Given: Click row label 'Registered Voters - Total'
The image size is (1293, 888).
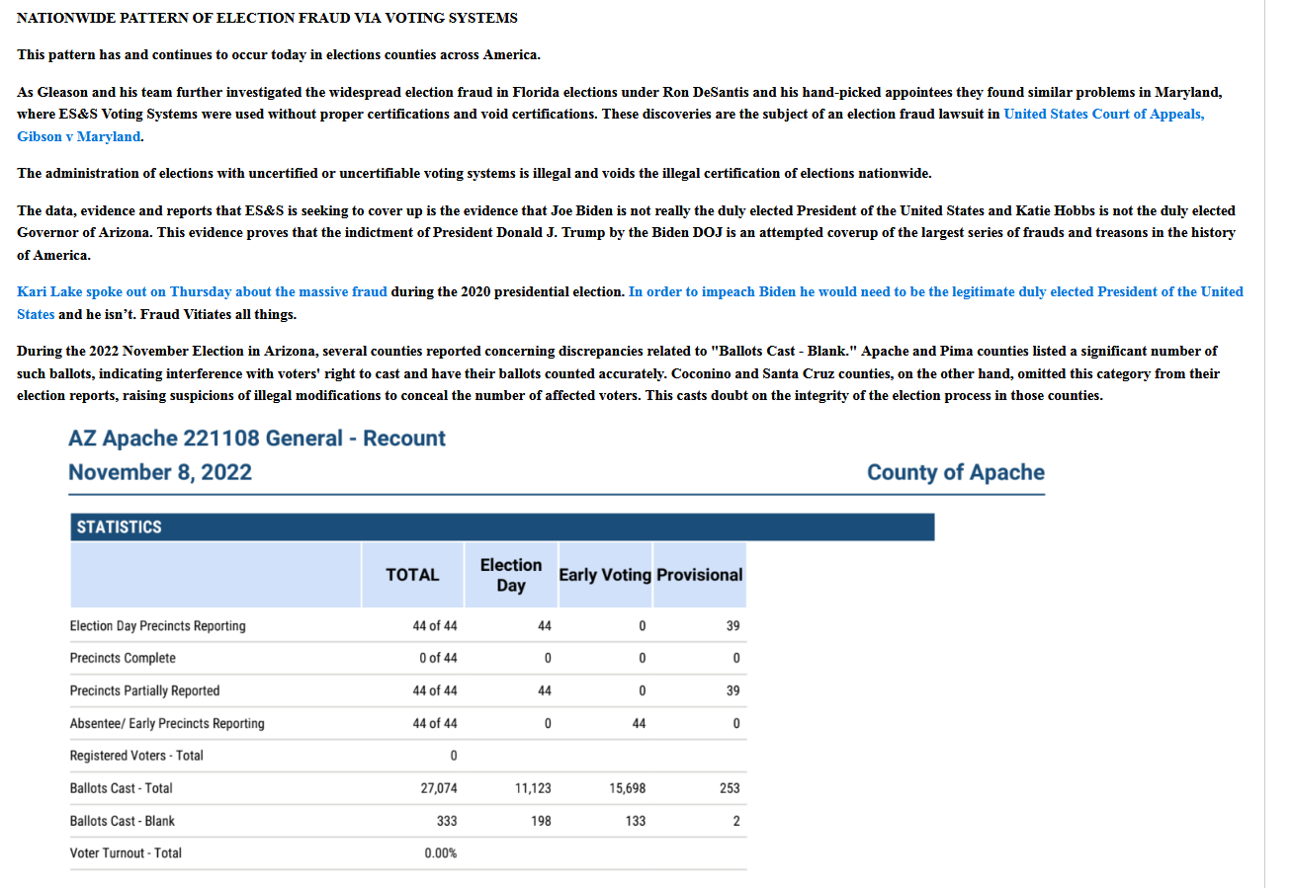Looking at the screenshot, I should point(136,756).
